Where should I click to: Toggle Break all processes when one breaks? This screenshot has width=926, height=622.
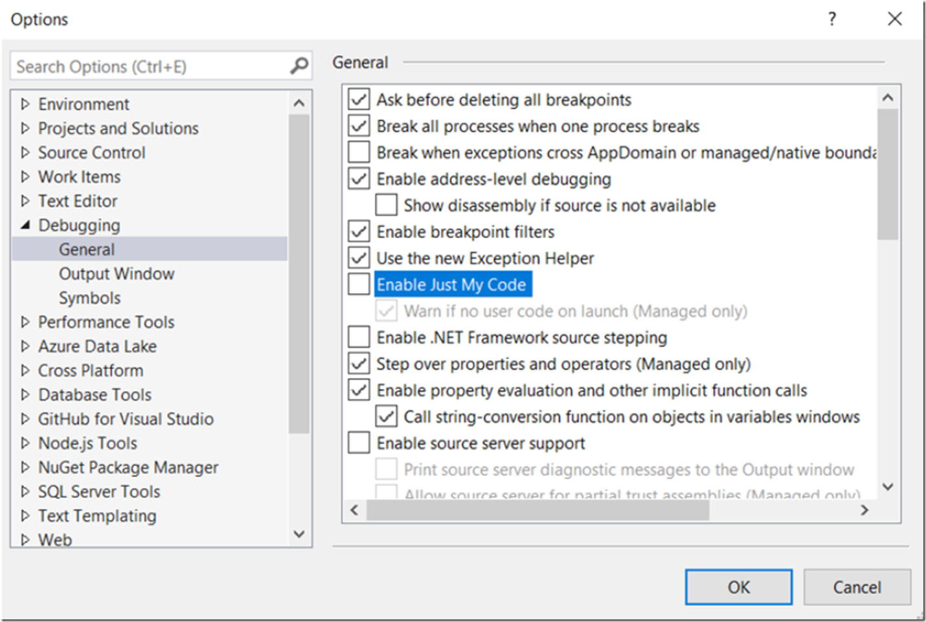pyautogui.click(x=359, y=126)
